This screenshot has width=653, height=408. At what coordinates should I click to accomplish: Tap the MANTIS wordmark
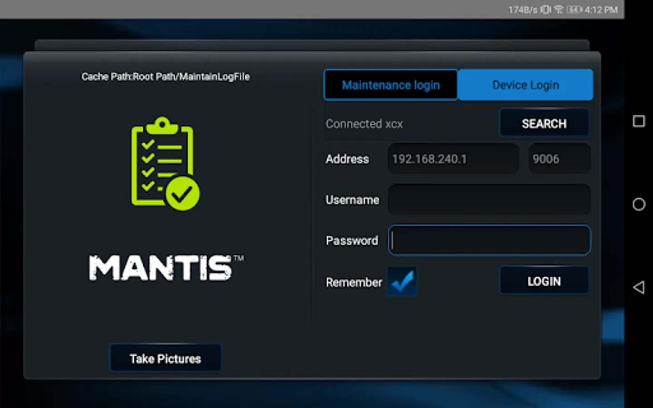(166, 267)
